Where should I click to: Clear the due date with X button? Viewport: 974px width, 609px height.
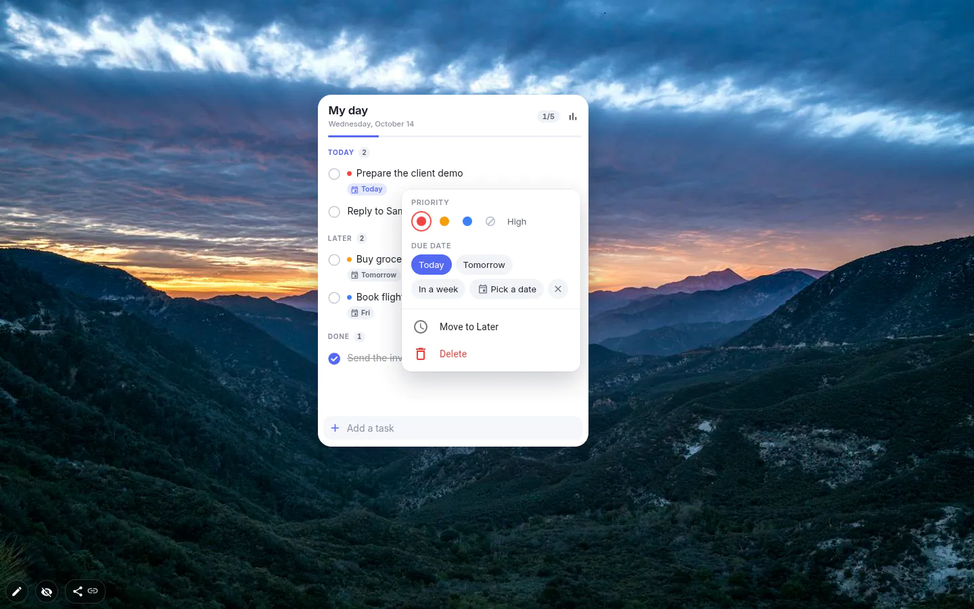point(558,289)
